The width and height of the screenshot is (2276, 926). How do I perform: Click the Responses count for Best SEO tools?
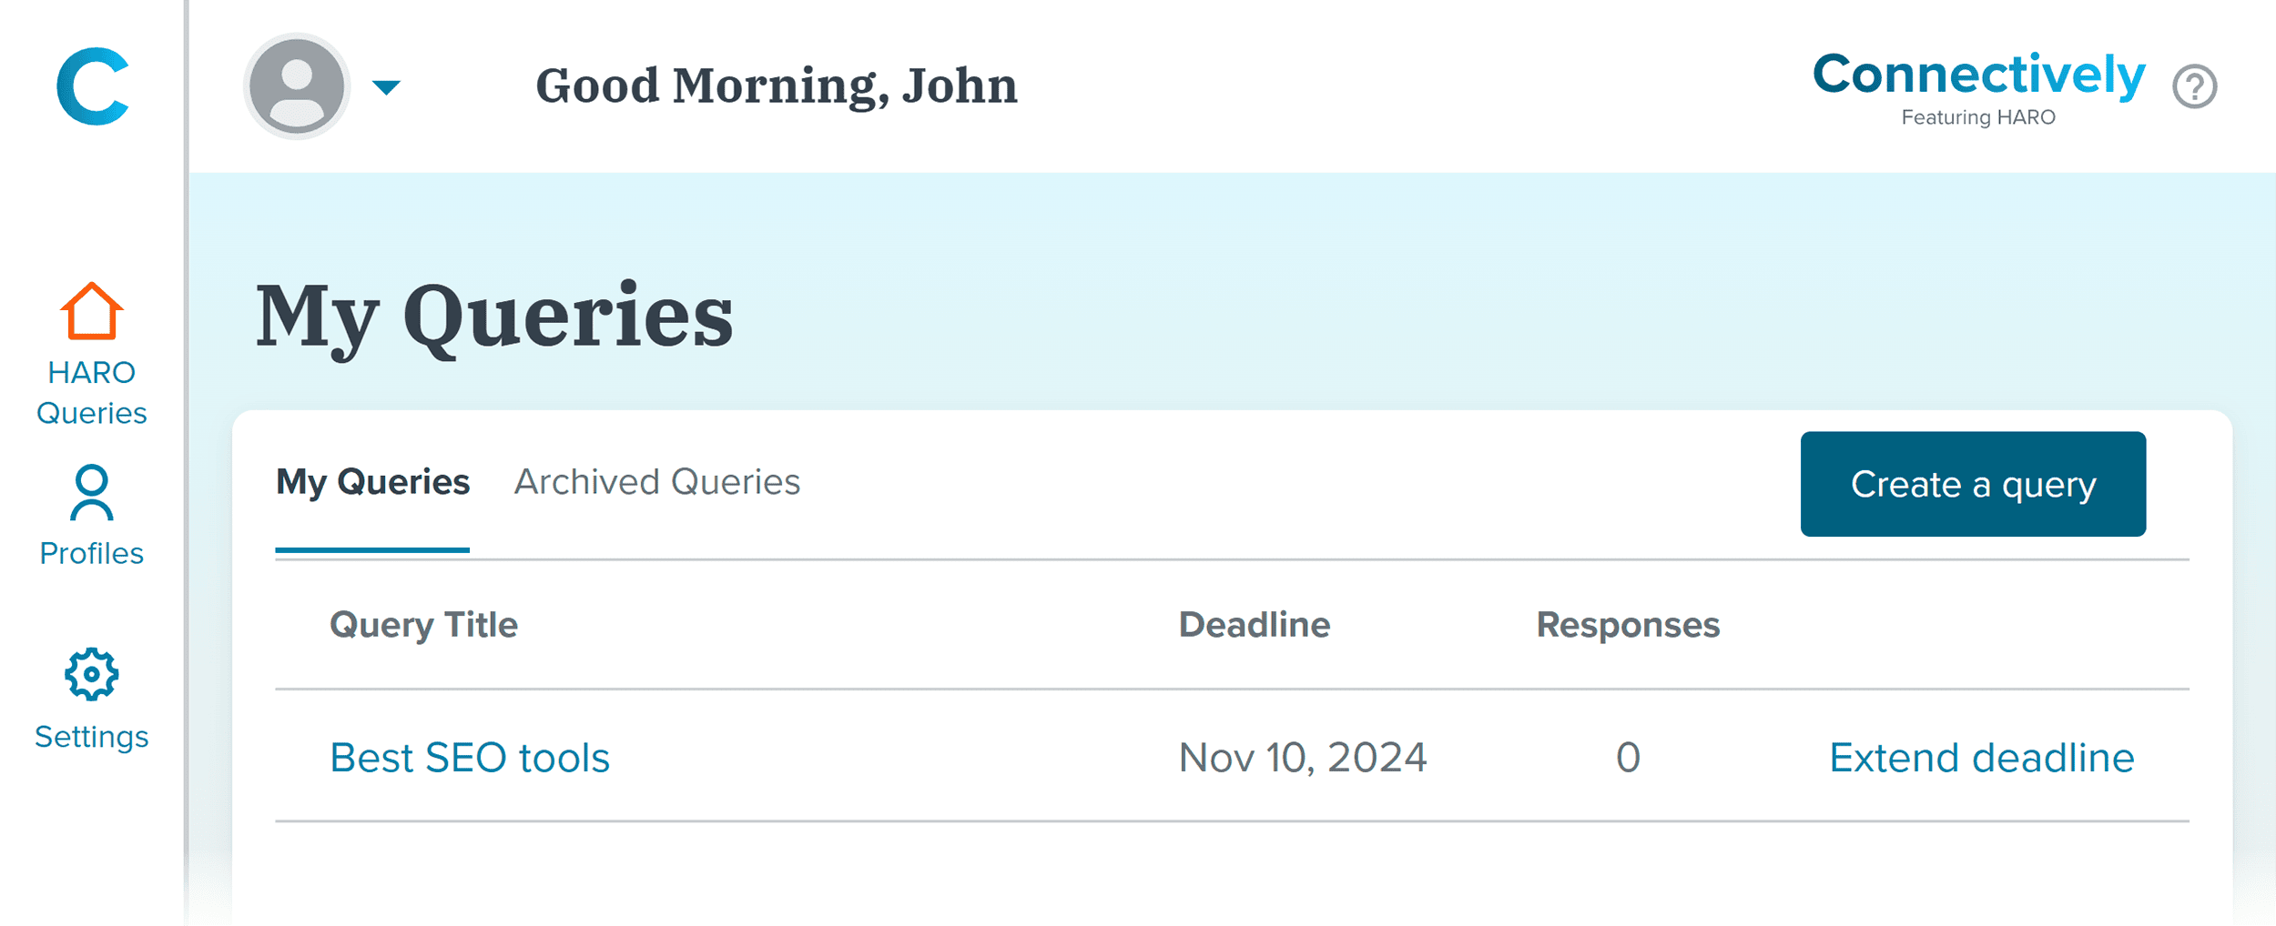click(1629, 756)
